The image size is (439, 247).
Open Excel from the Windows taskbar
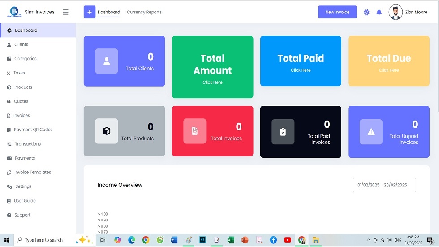[230, 240]
